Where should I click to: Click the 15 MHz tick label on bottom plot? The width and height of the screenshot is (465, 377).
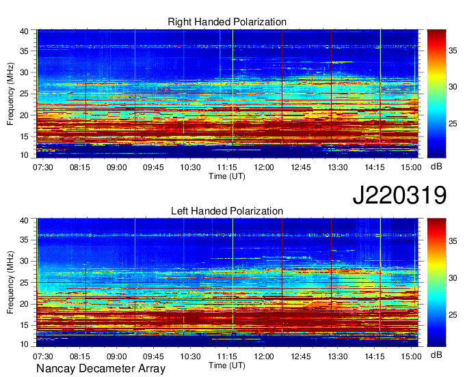click(25, 325)
